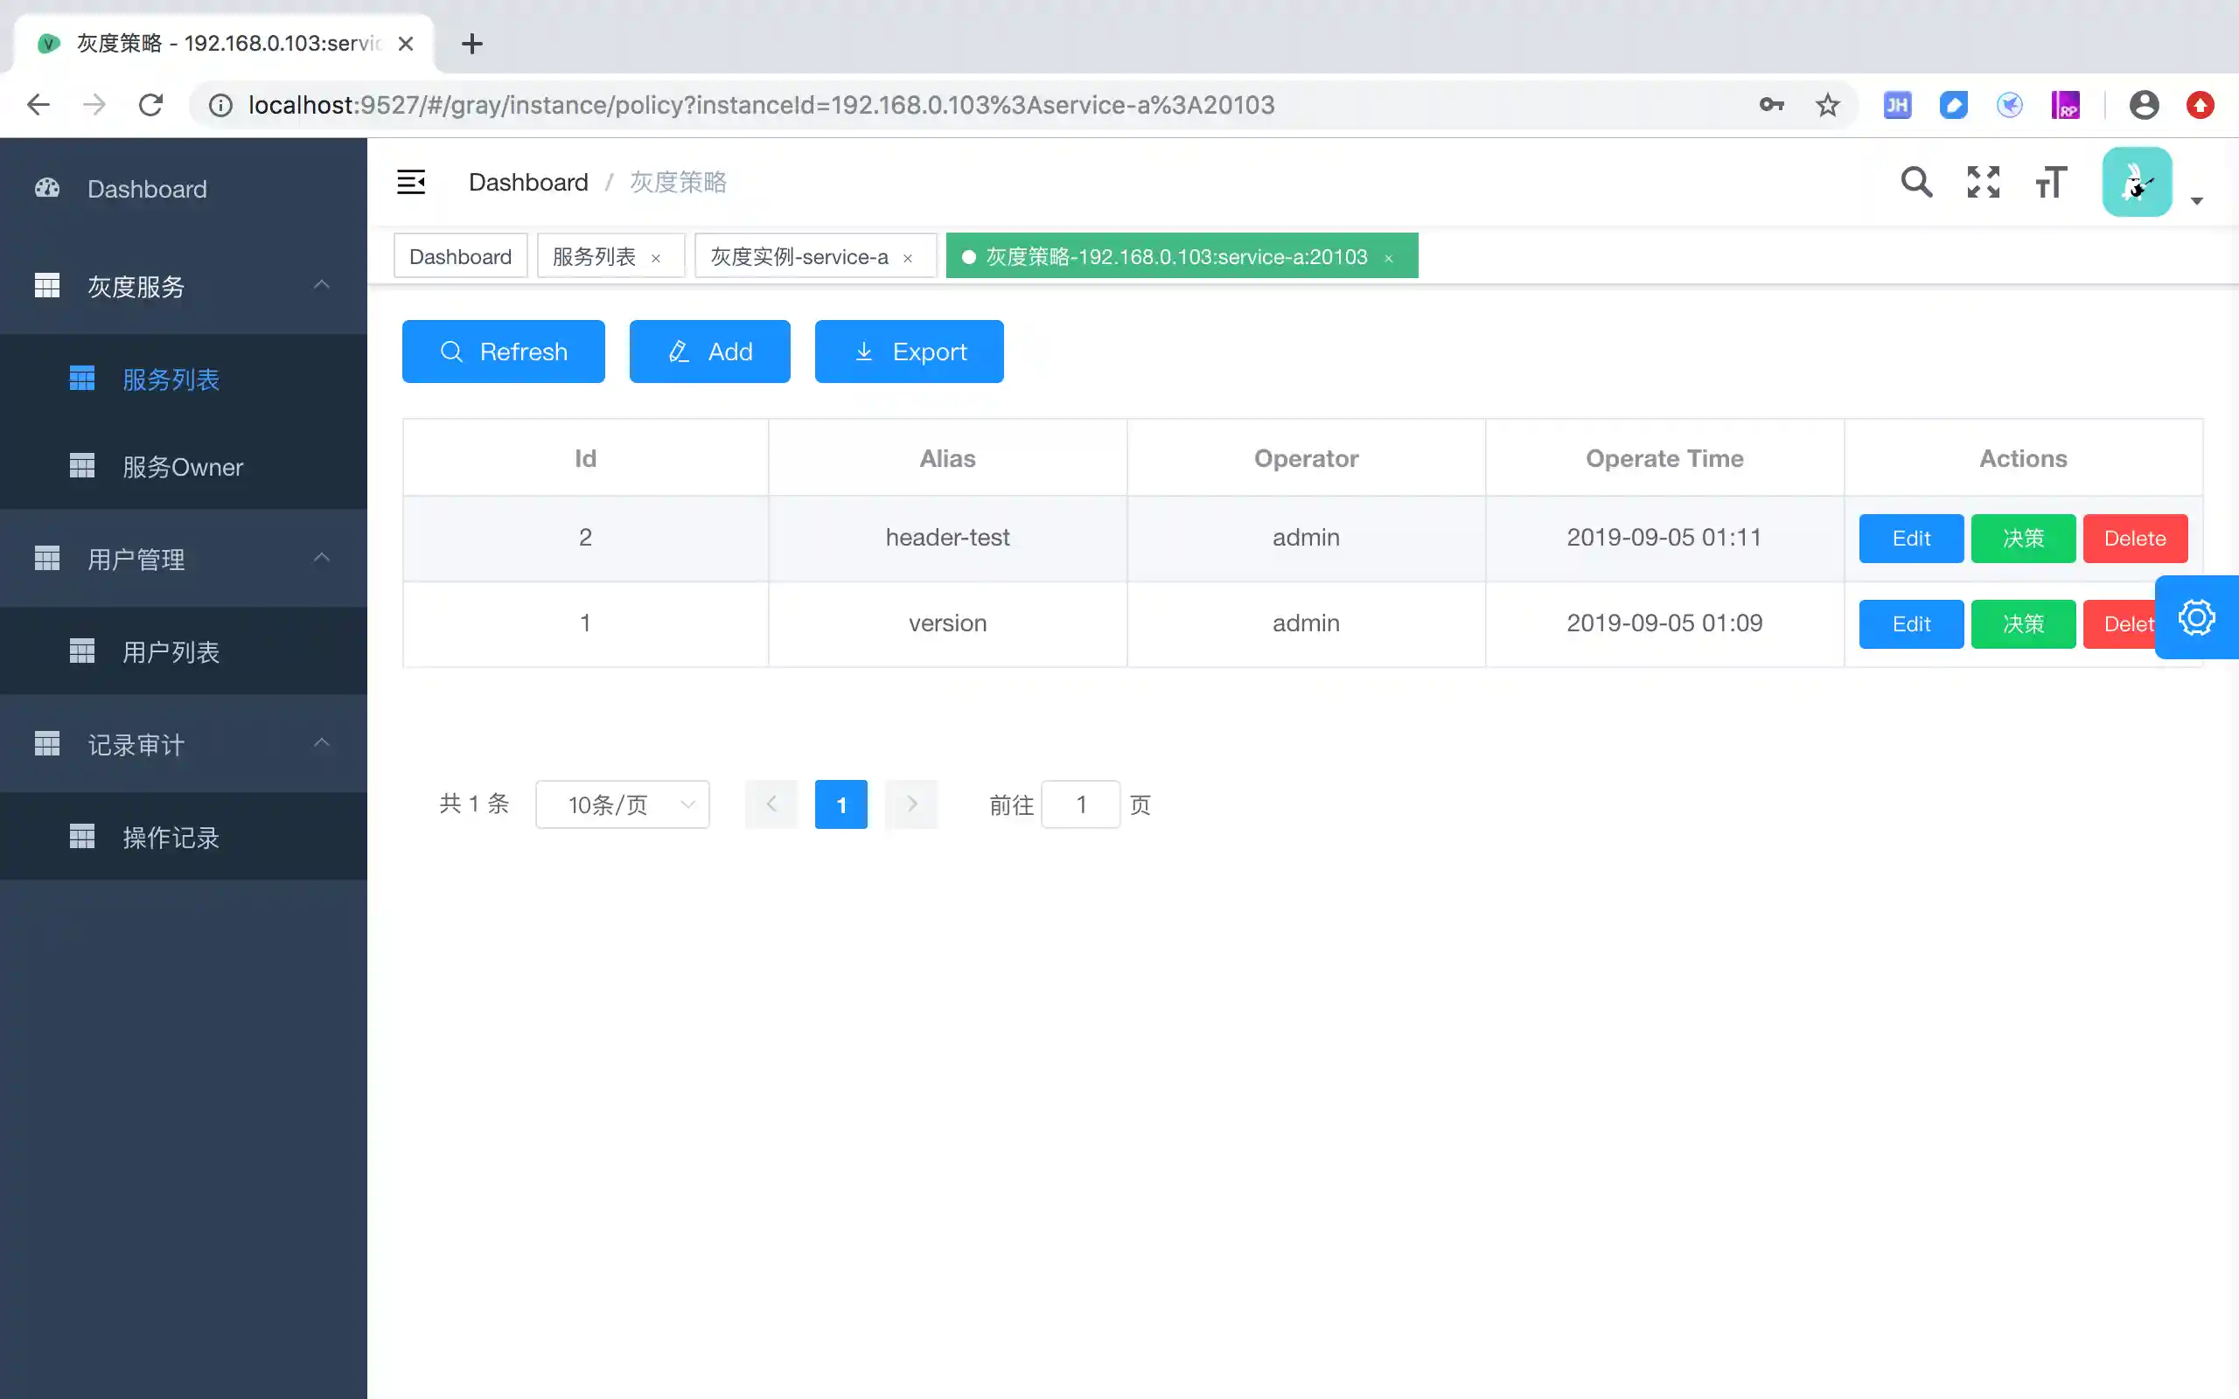Close the 服务列表 tag tab
Image resolution: width=2239 pixels, height=1399 pixels.
[656, 258]
